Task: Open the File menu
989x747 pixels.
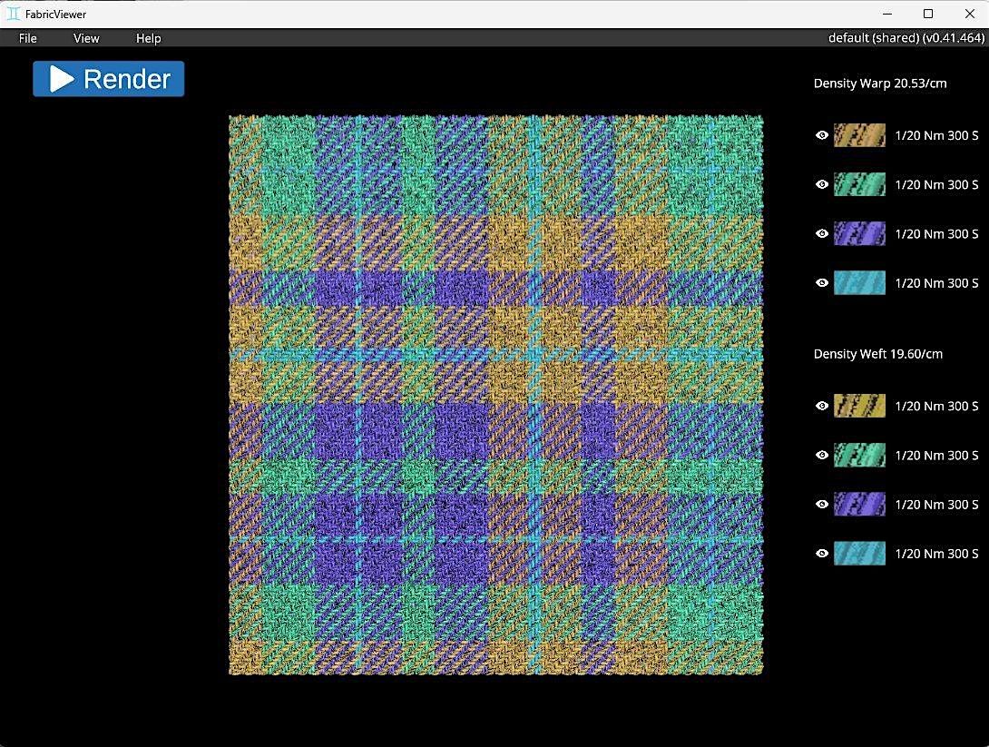Action: [28, 38]
